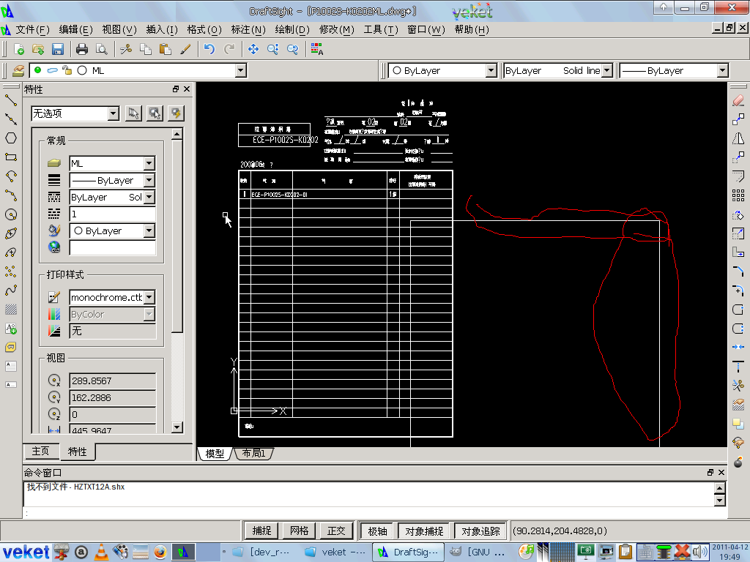Viewport: 750px width, 562px height.
Task: Open print preview icon
Action: pyautogui.click(x=101, y=49)
